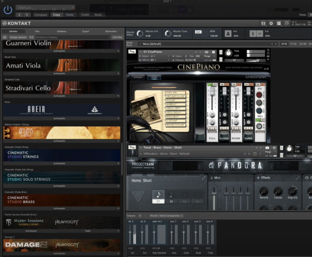Click the metronome icon
Viewport: 312px width, 257px height.
point(228,34)
